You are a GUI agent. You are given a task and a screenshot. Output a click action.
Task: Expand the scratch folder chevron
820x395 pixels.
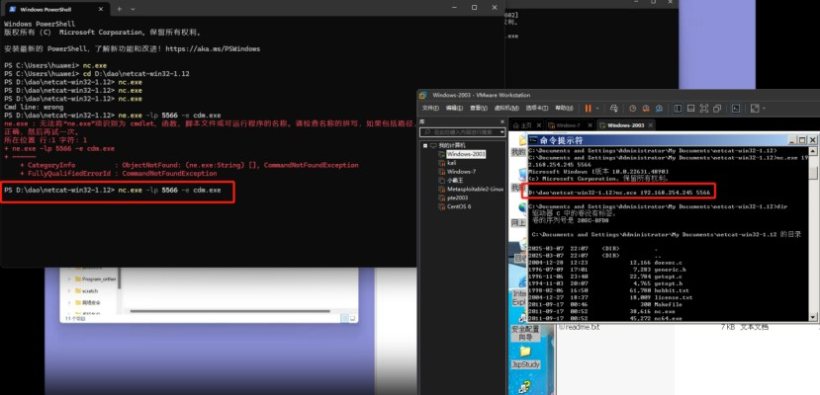click(x=69, y=290)
